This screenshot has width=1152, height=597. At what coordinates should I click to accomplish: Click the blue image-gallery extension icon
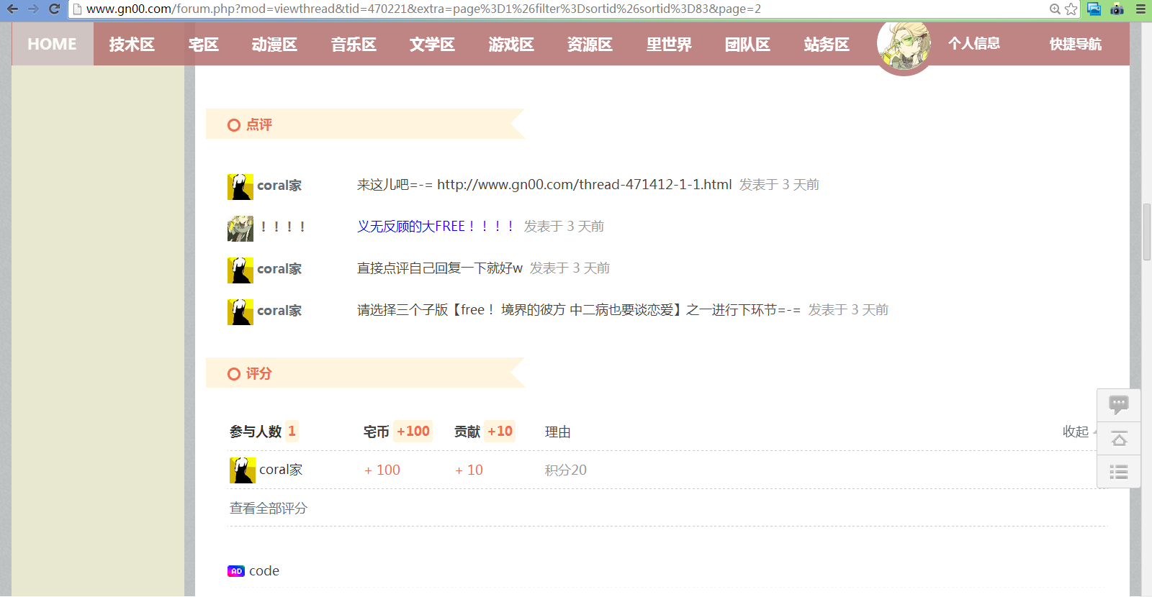(x=1094, y=9)
